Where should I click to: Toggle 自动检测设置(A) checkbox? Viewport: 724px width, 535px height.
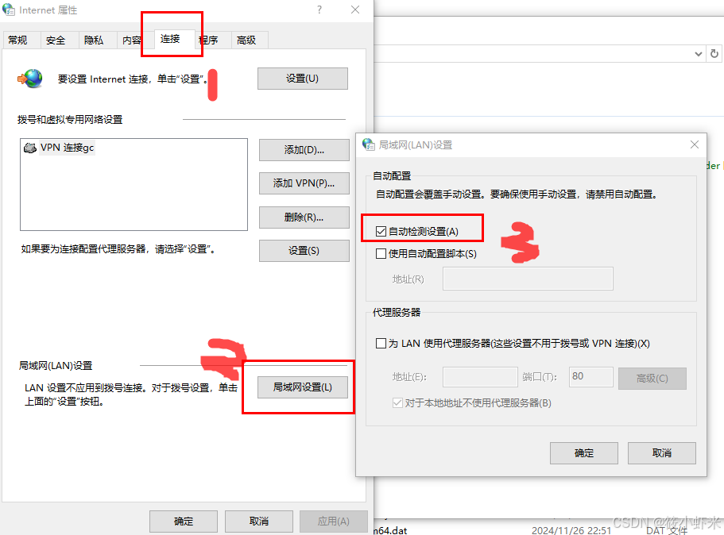point(381,231)
